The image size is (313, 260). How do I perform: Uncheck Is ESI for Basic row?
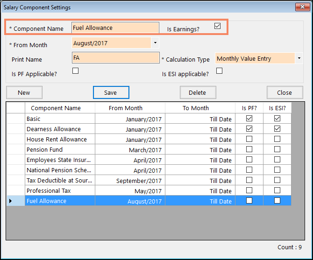click(x=277, y=119)
